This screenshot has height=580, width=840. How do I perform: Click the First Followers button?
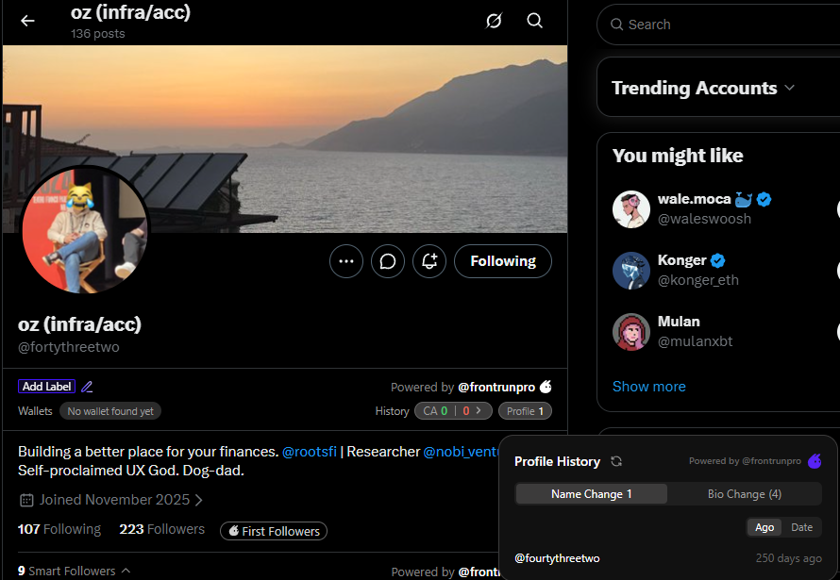(x=274, y=531)
